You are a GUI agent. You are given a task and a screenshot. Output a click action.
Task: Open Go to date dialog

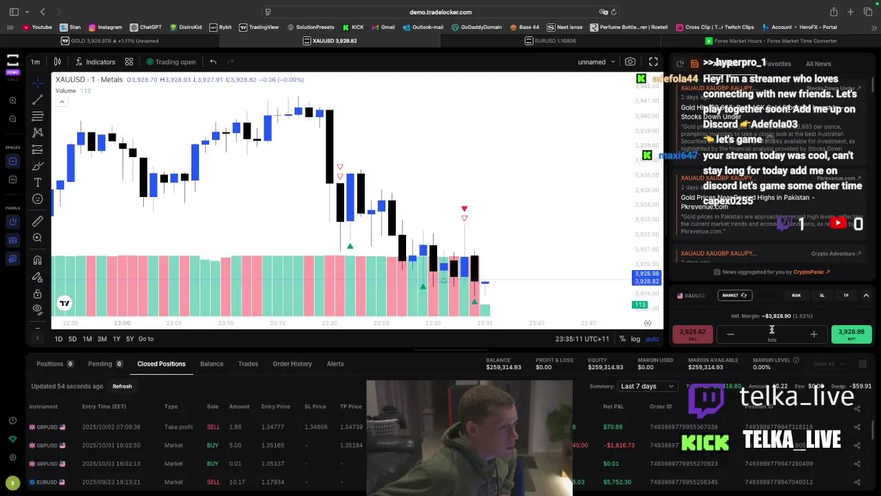[x=146, y=339]
